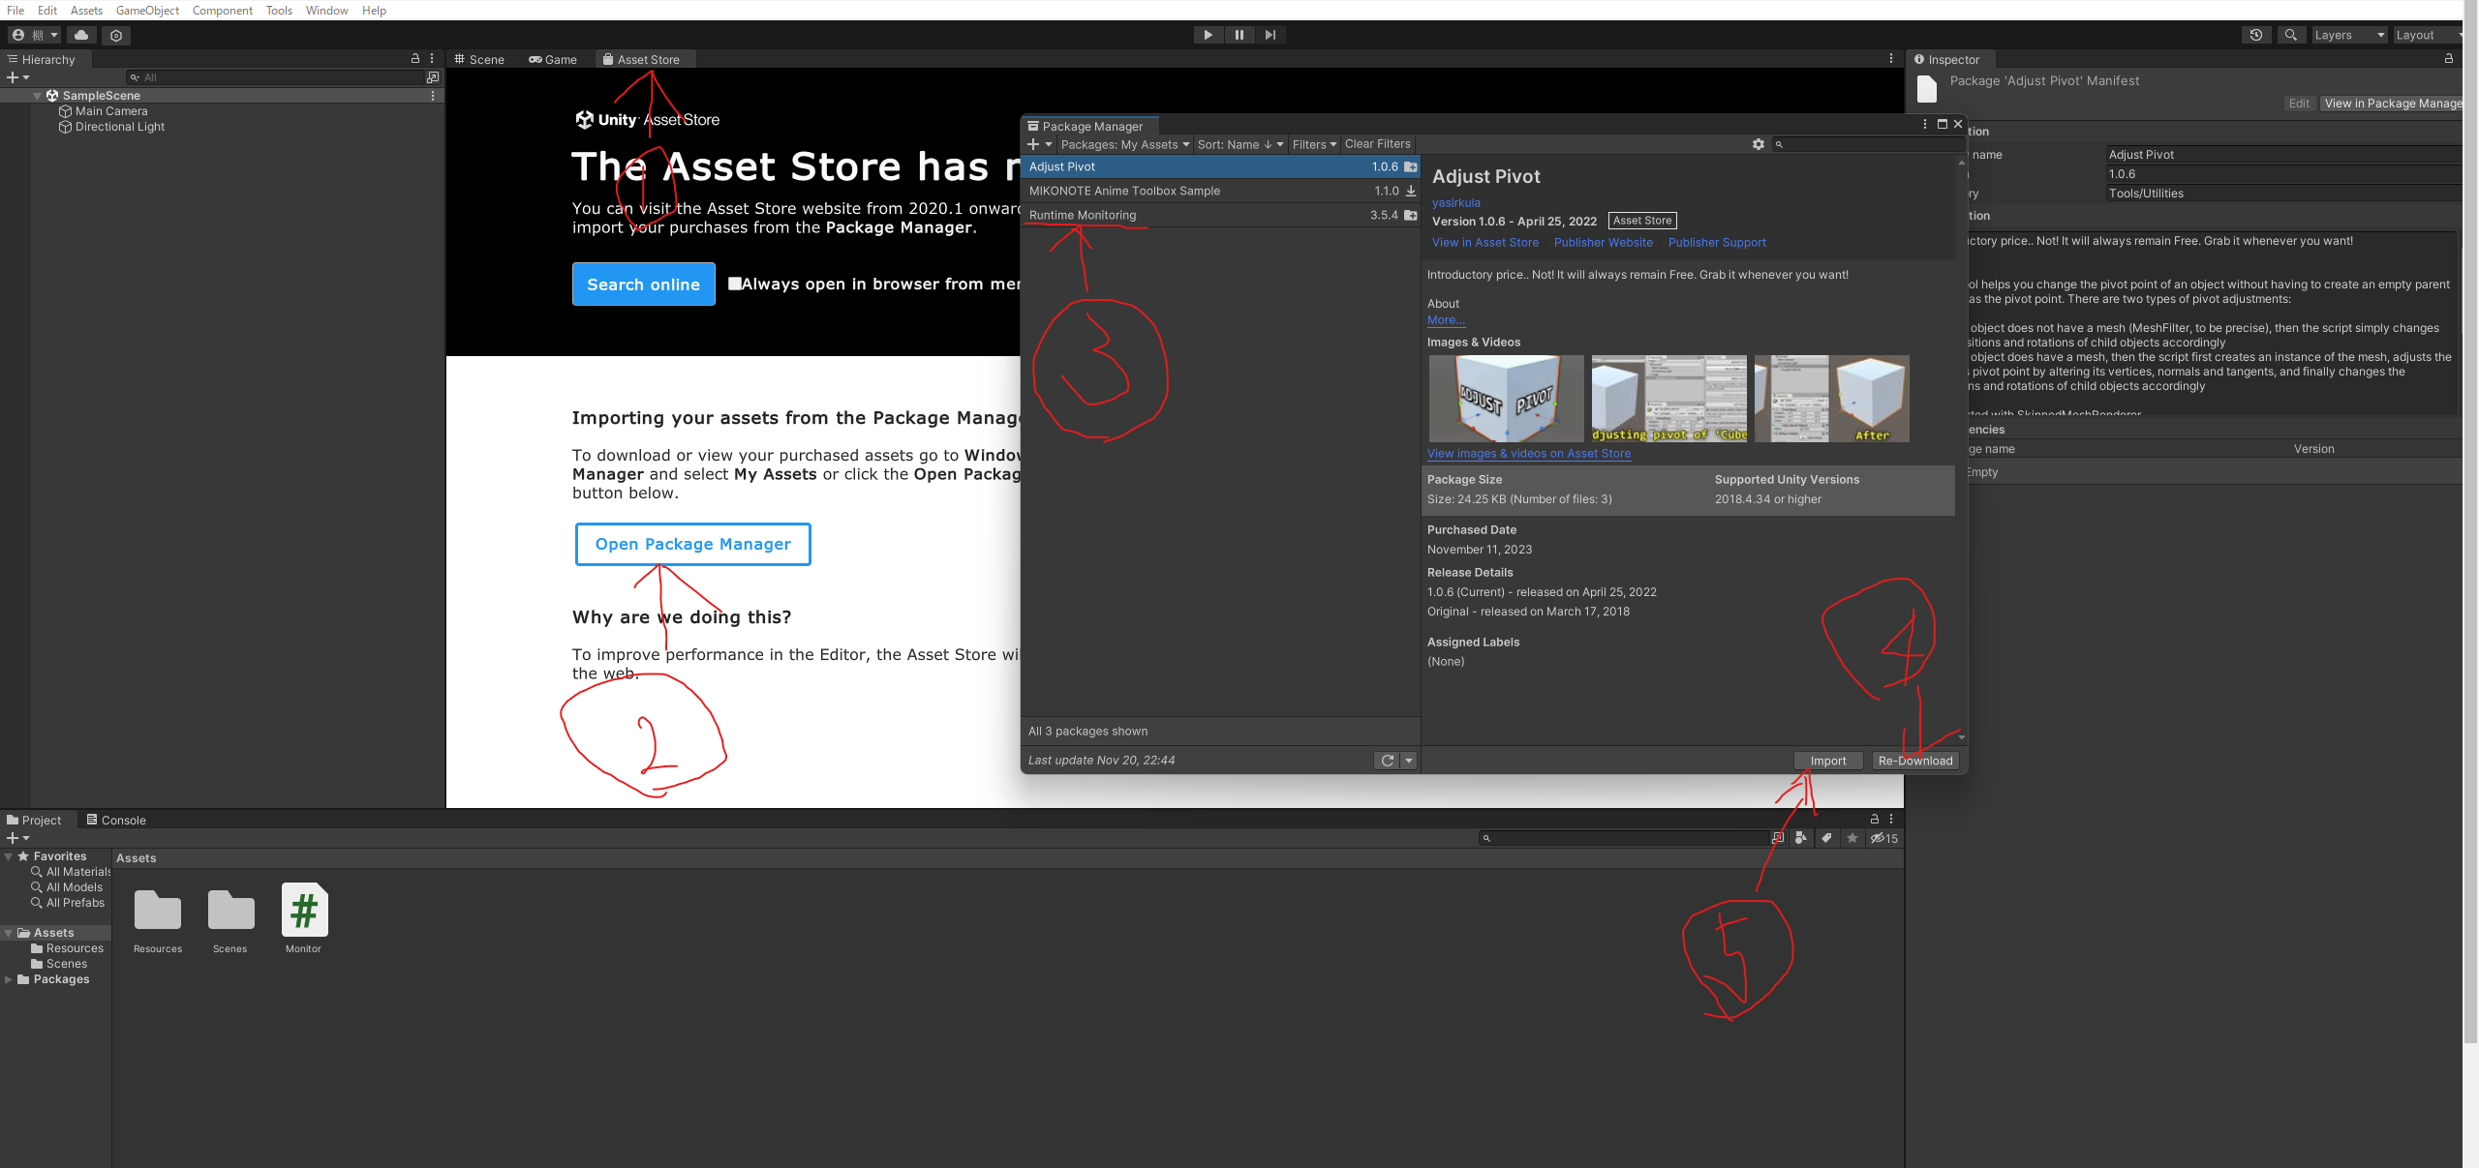Toggle Always open in browser checkbox
The image size is (2479, 1168).
[735, 284]
